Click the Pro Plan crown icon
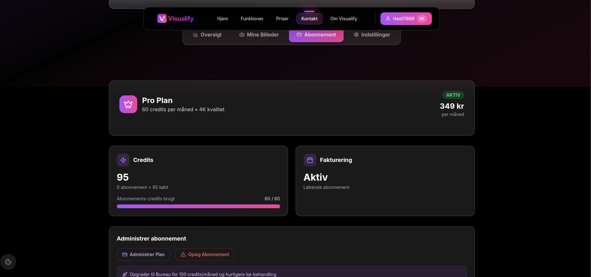The image size is (591, 277). coord(128,104)
